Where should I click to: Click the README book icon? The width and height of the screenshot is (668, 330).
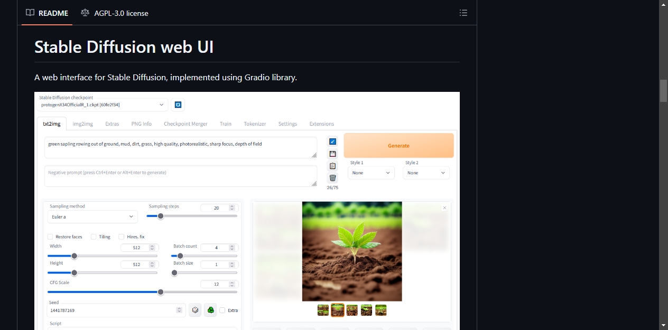click(30, 13)
